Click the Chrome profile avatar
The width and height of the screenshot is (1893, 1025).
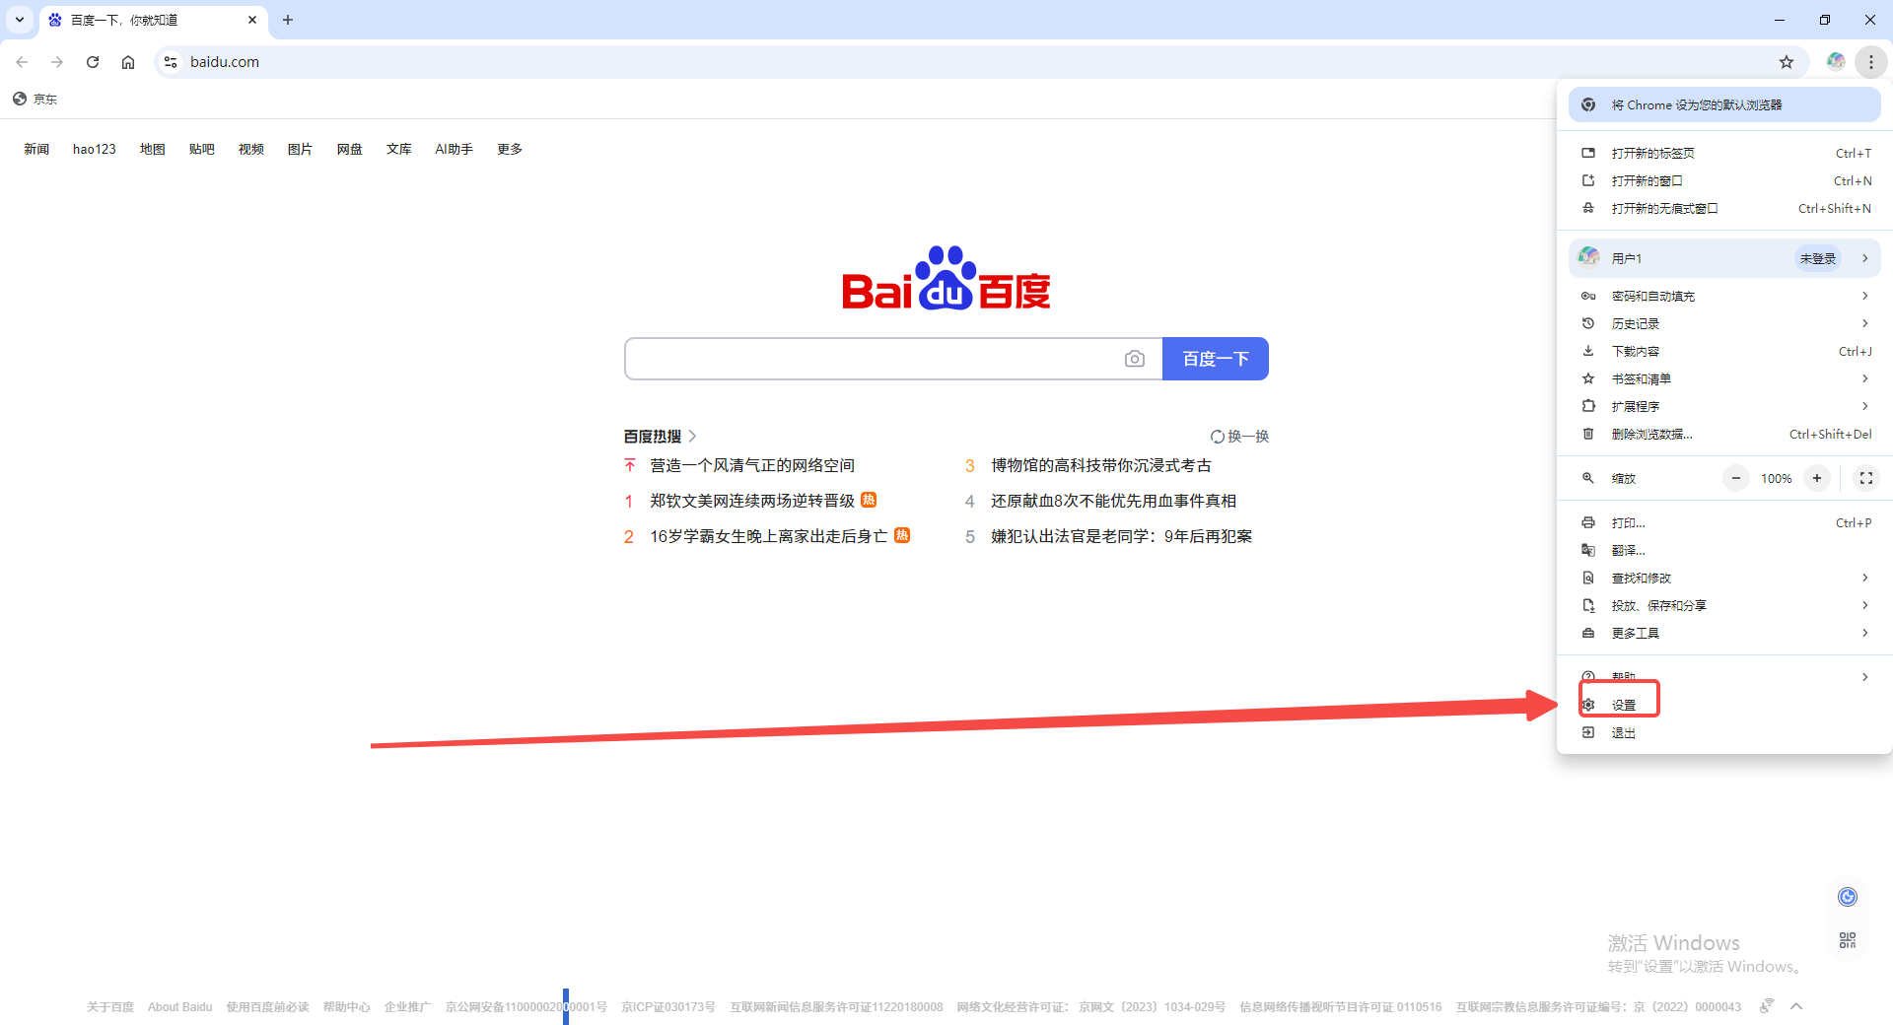1836,61
